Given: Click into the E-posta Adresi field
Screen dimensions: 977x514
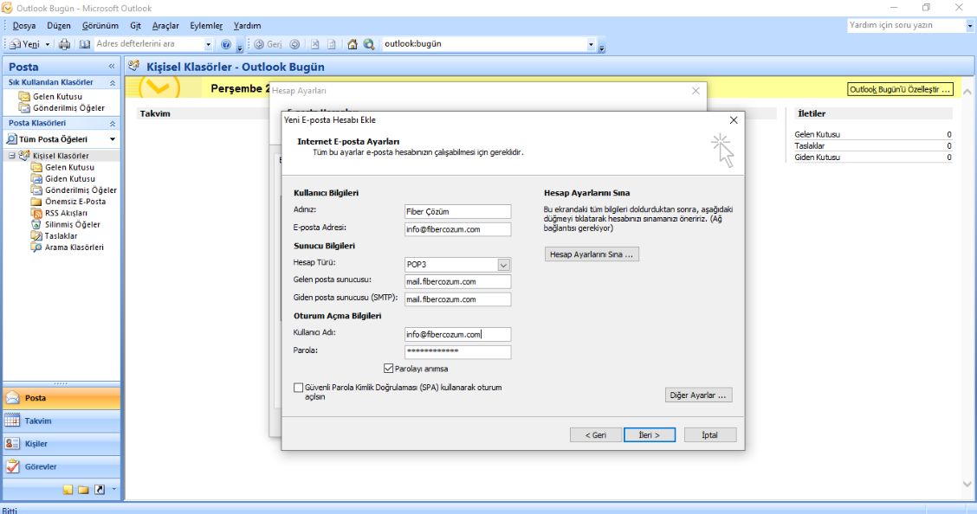Looking at the screenshot, I should [x=457, y=229].
